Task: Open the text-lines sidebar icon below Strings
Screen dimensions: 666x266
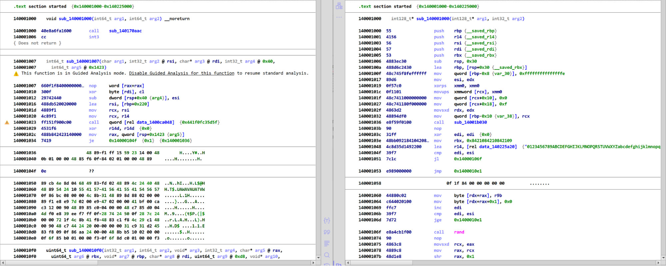Action: coord(327,244)
